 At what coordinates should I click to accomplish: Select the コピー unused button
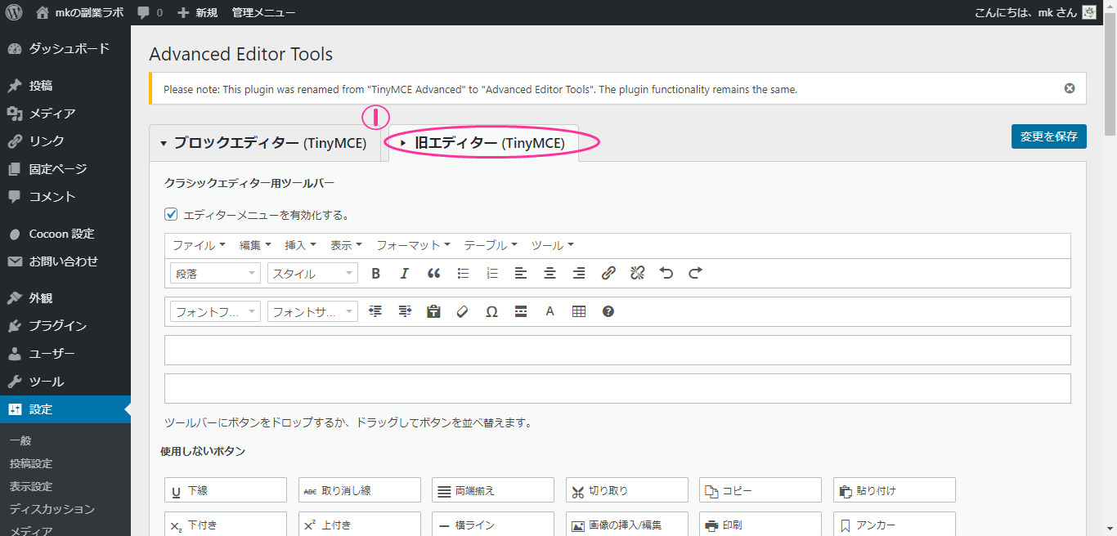point(760,490)
